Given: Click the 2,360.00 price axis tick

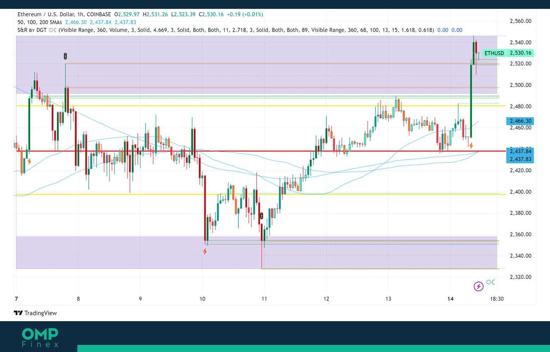Looking at the screenshot, I should 521,234.
